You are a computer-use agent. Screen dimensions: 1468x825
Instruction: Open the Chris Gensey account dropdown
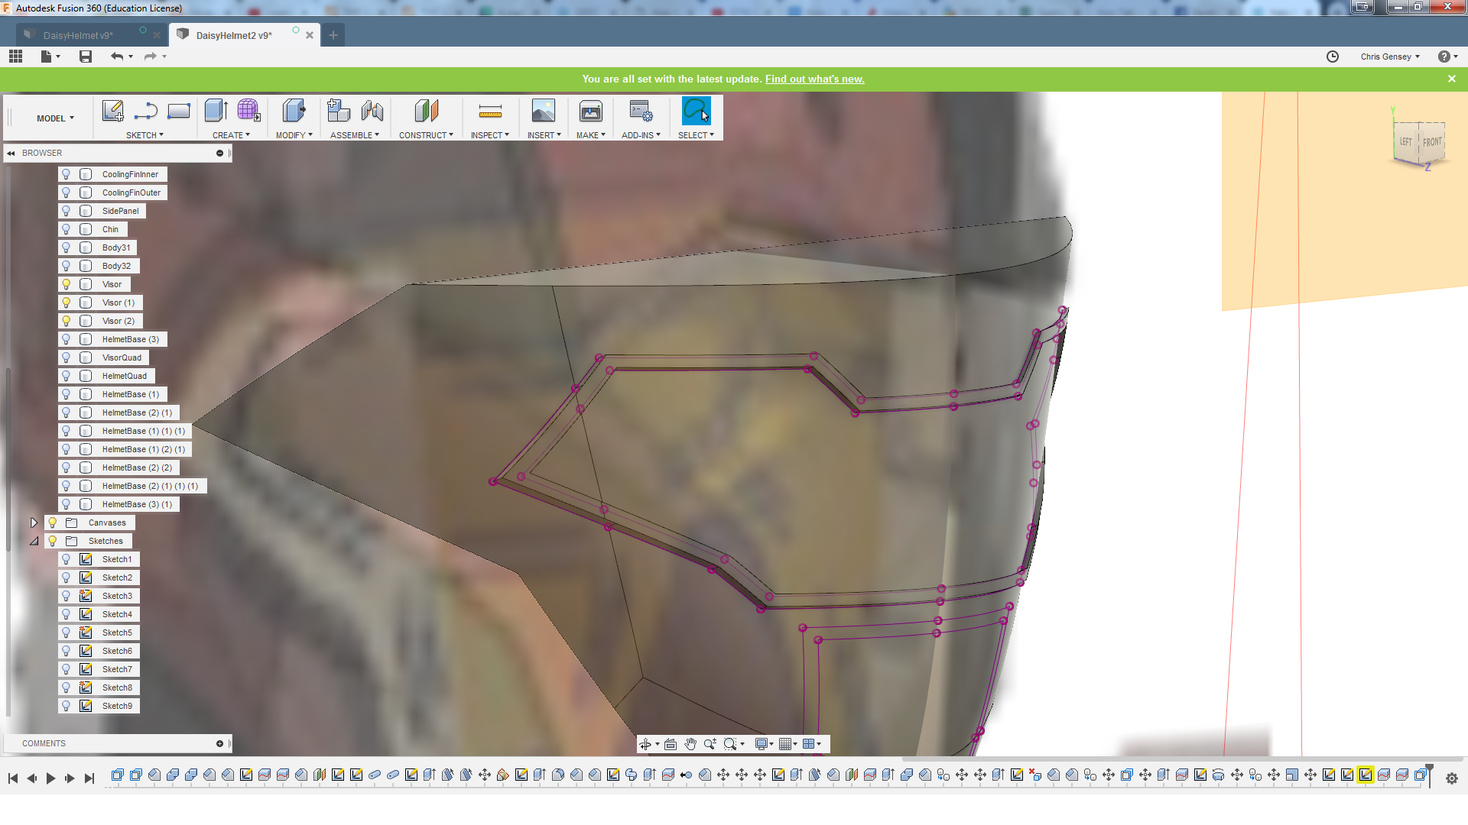[1389, 57]
